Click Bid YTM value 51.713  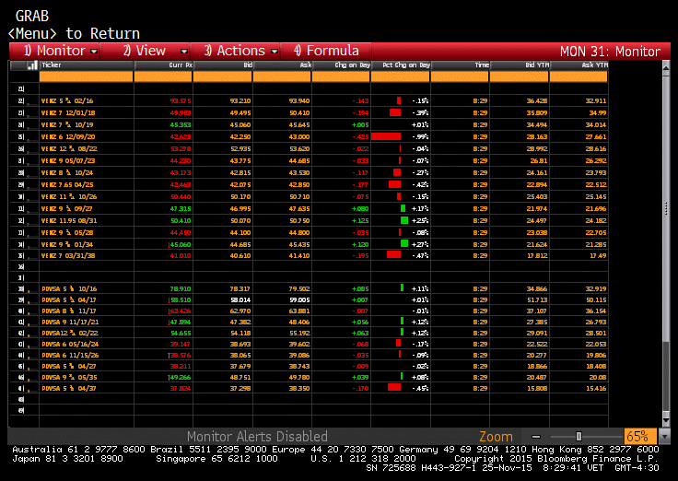pyautogui.click(x=537, y=300)
